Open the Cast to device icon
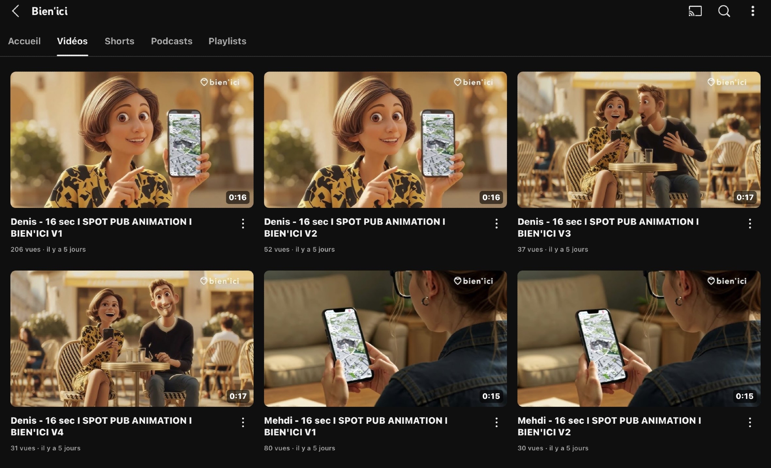 tap(695, 11)
